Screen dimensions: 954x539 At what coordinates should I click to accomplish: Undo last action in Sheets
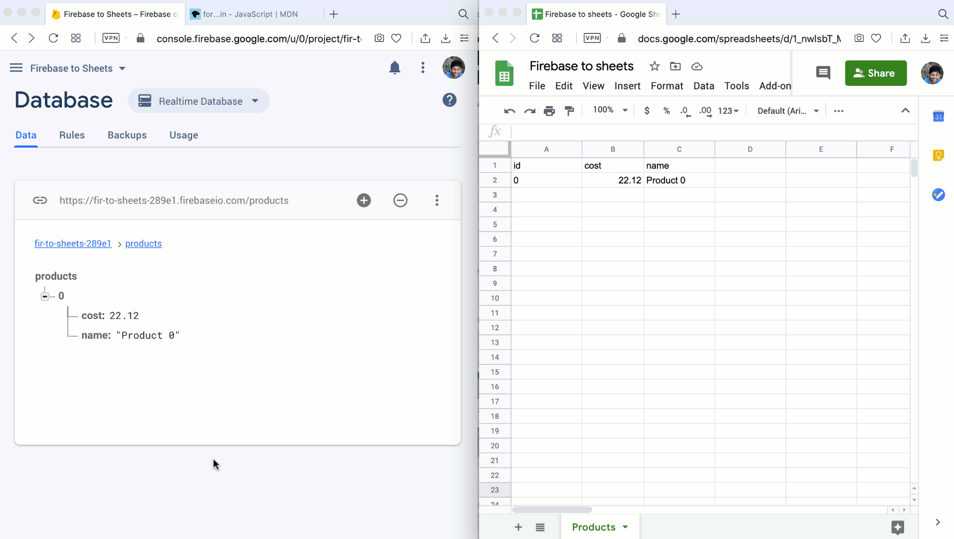pos(509,111)
